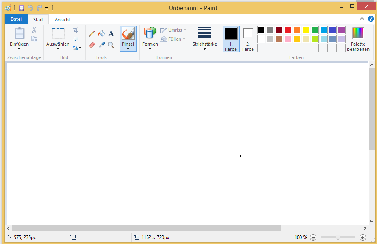The width and height of the screenshot is (377, 244).
Task: Click the Copy icon in Zwischenablage
Action: tap(35, 39)
